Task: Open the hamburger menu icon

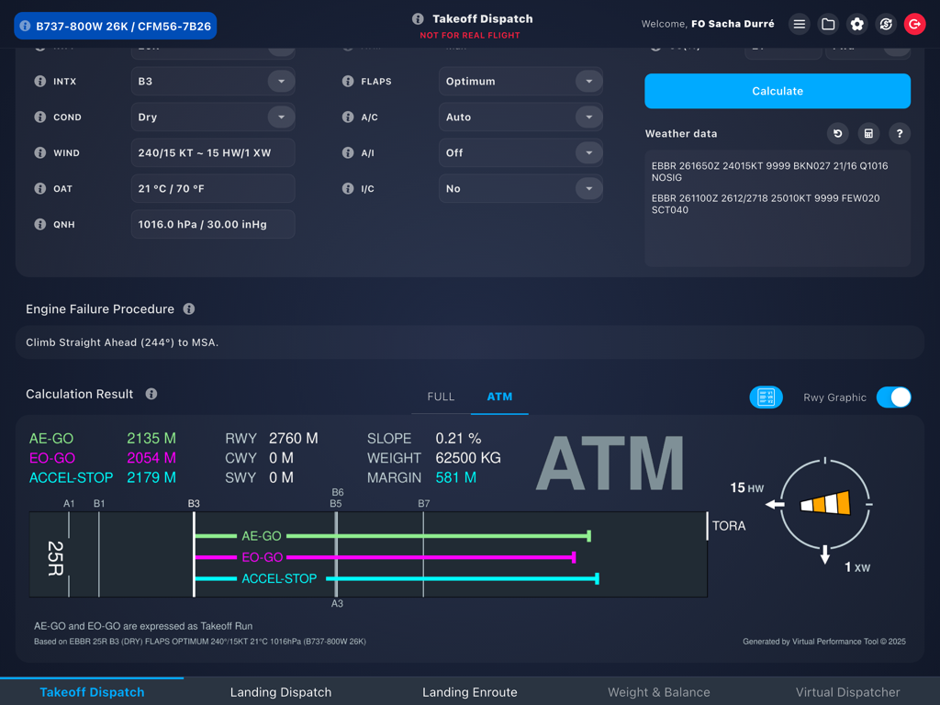Action: [799, 23]
